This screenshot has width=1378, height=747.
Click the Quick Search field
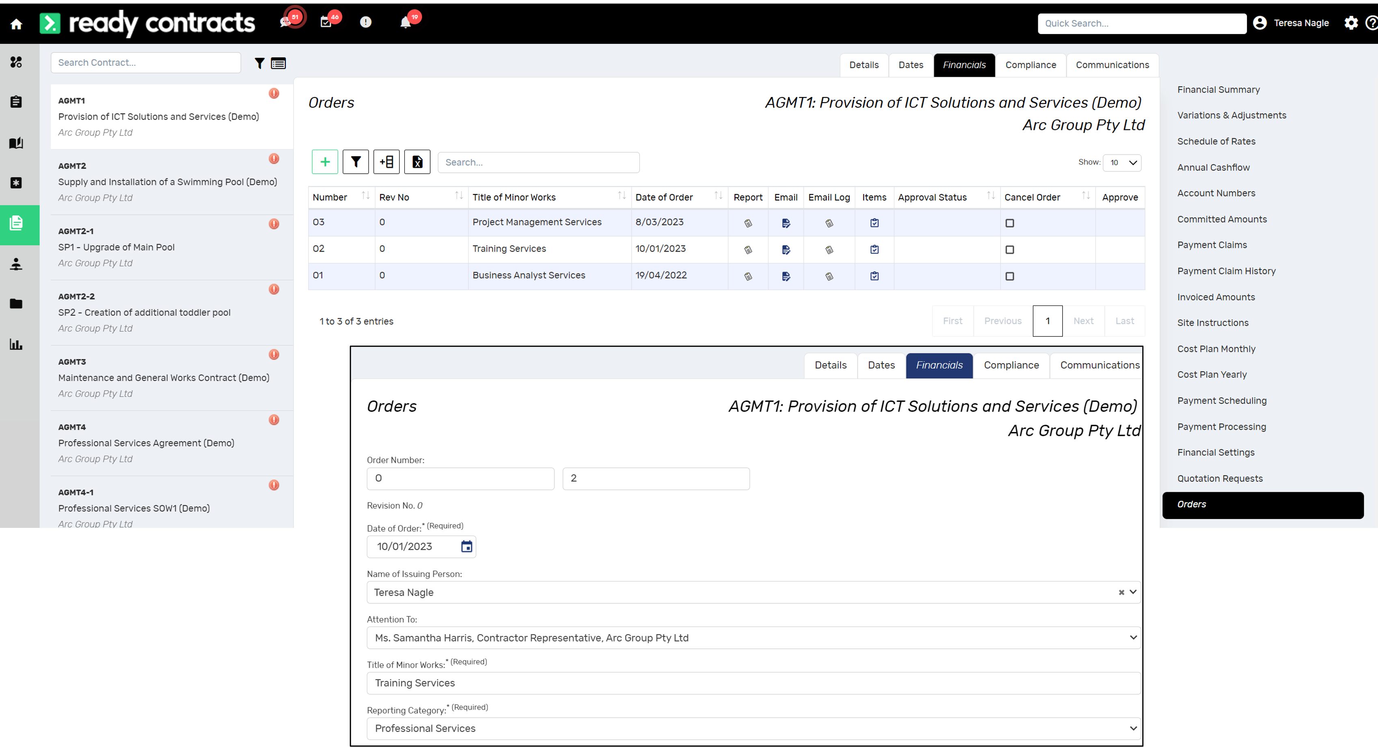tap(1141, 24)
